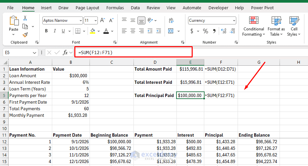Open the File tab

pyautogui.click(x=11, y=8)
